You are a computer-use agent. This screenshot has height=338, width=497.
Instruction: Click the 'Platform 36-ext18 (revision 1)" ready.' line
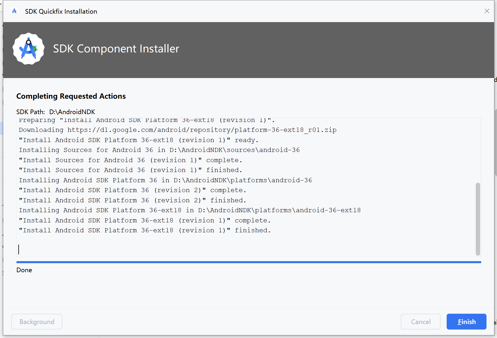point(139,140)
